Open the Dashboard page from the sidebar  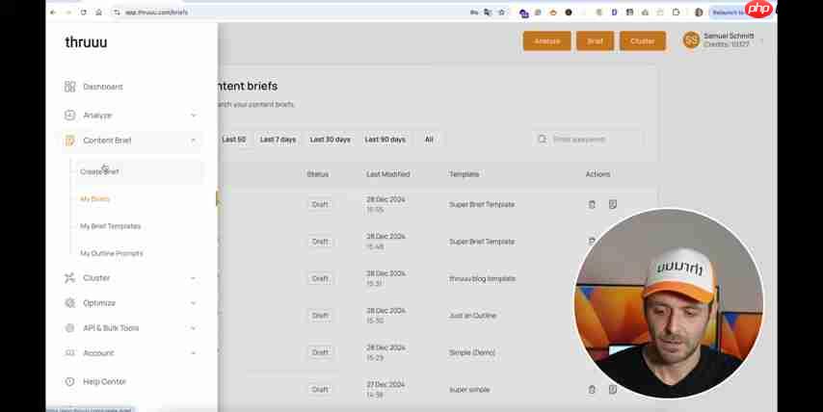[x=103, y=87]
